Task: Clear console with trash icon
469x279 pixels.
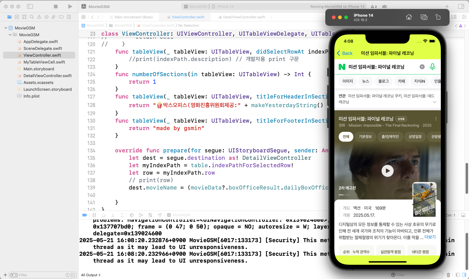Action: pos(448,275)
